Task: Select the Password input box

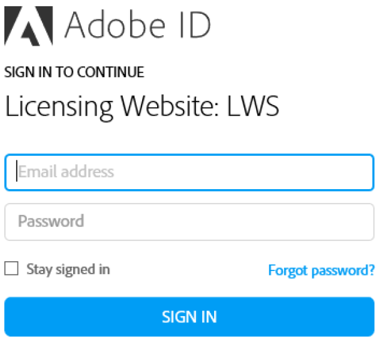Action: [x=189, y=222]
